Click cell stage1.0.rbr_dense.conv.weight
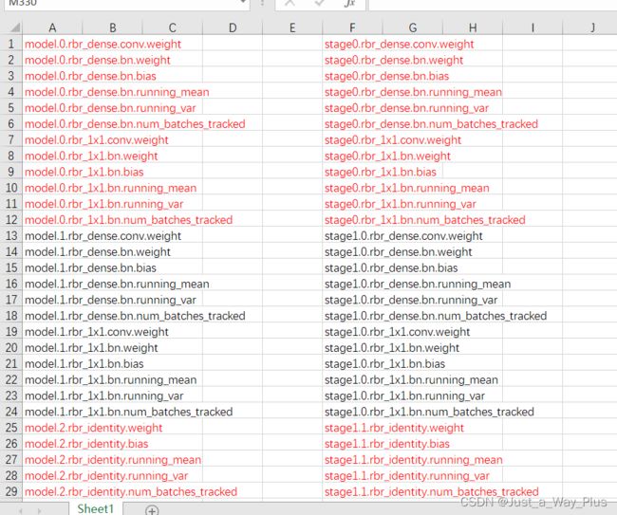 click(403, 236)
